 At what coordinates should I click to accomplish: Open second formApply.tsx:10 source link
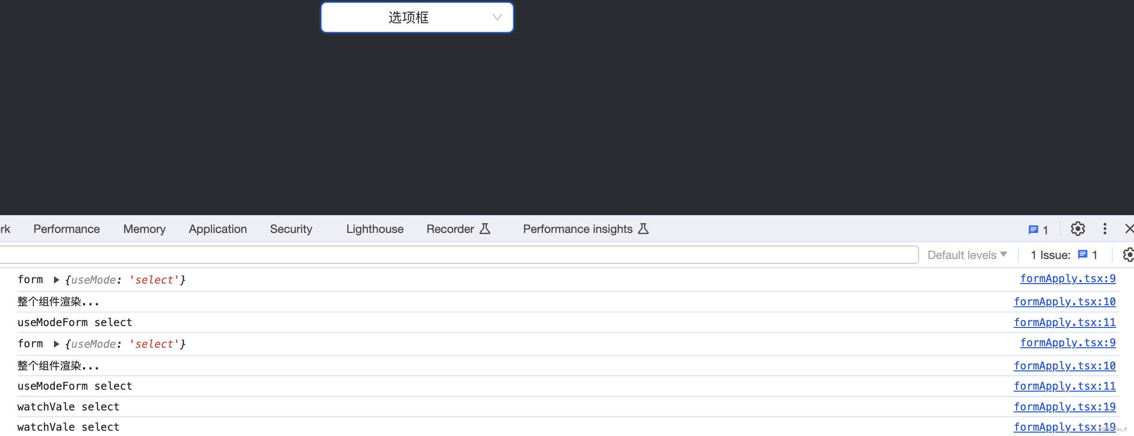click(1064, 366)
